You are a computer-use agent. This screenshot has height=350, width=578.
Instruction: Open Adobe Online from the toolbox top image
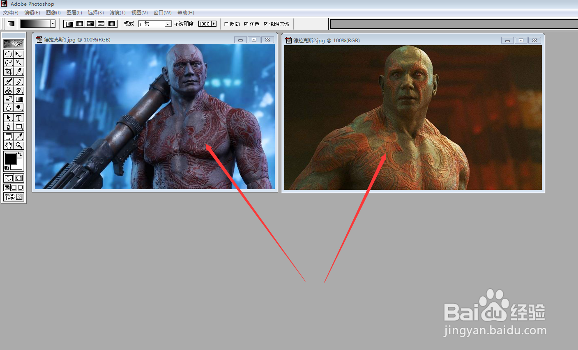(14, 43)
